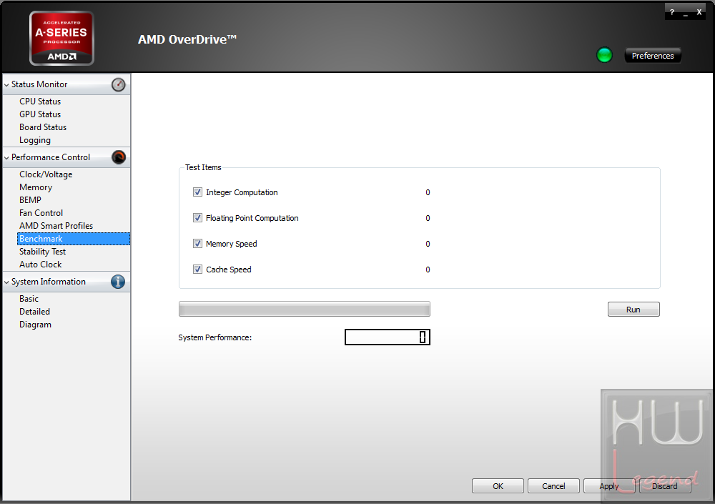
Task: Uncheck the Integer Computation checkbox
Action: click(x=197, y=192)
